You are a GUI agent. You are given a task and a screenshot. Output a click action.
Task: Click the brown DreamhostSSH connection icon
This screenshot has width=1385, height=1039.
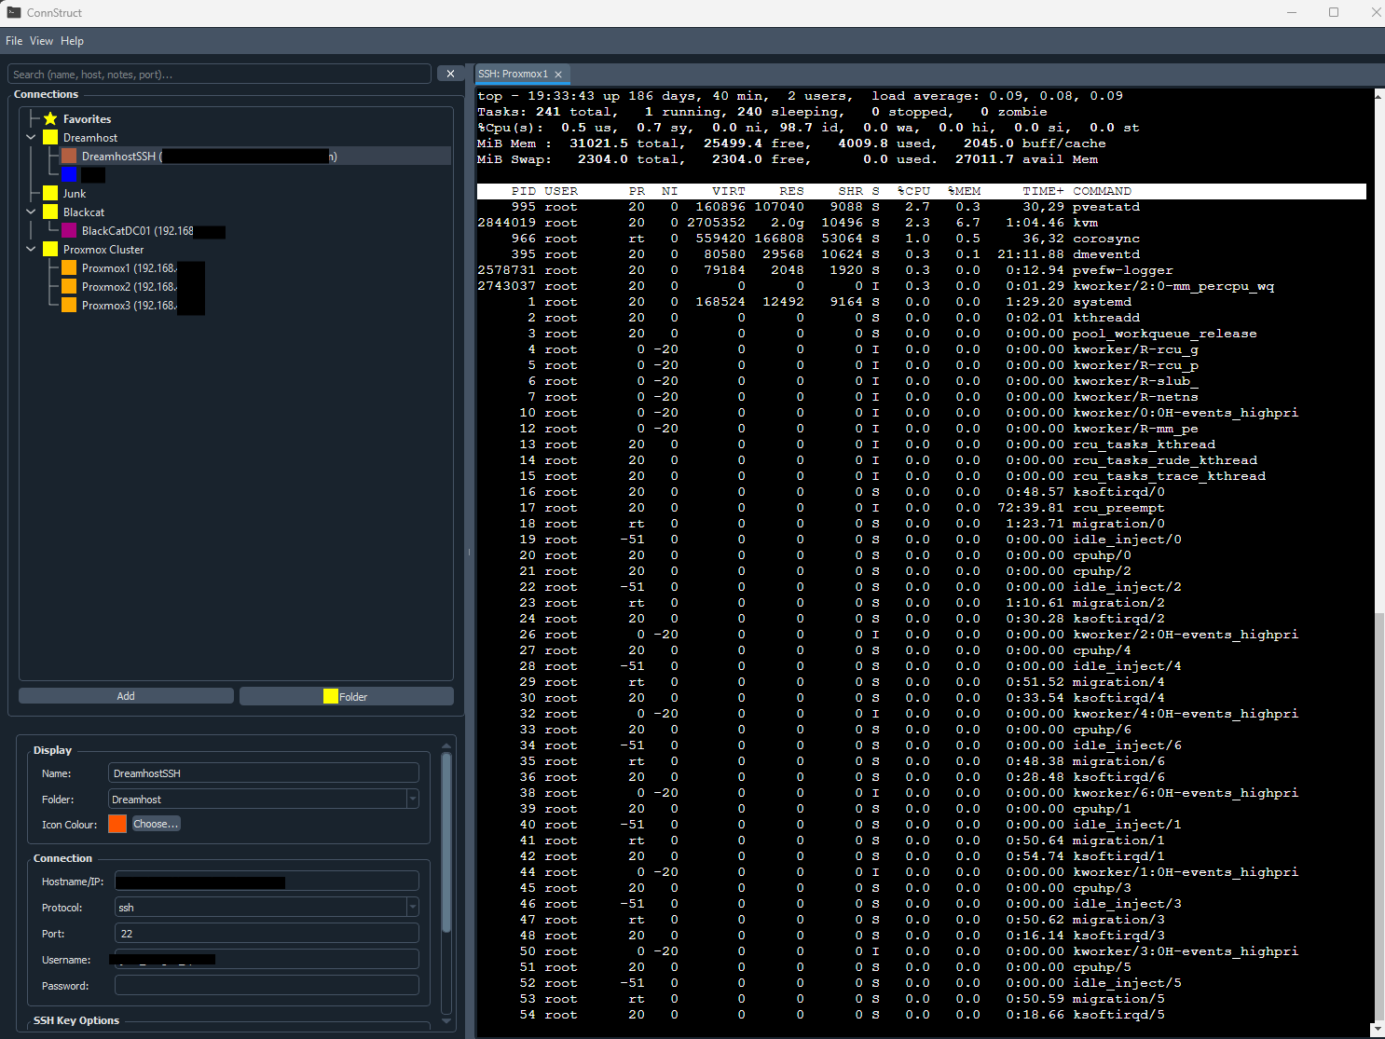pos(69,157)
